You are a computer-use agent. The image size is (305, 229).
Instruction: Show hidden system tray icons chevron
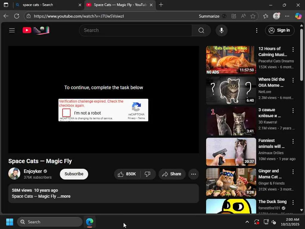[247, 222]
